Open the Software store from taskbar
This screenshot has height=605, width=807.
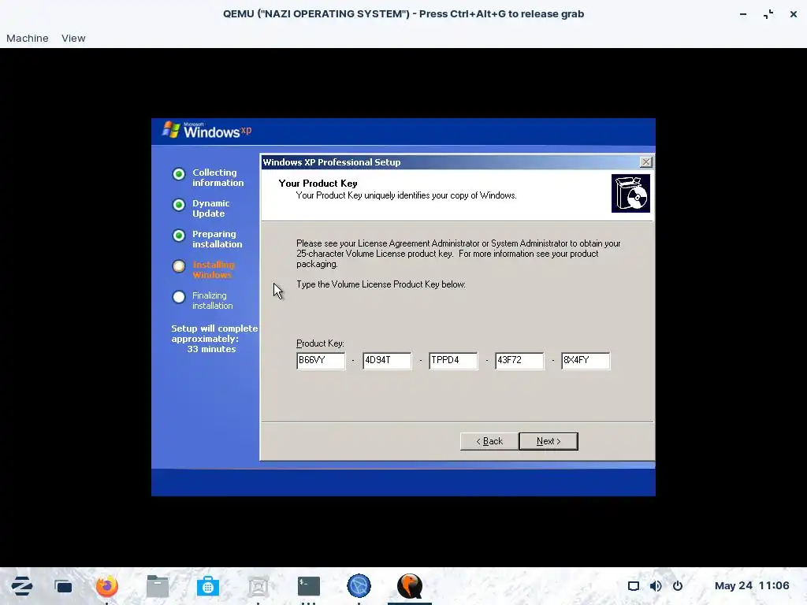(x=208, y=586)
